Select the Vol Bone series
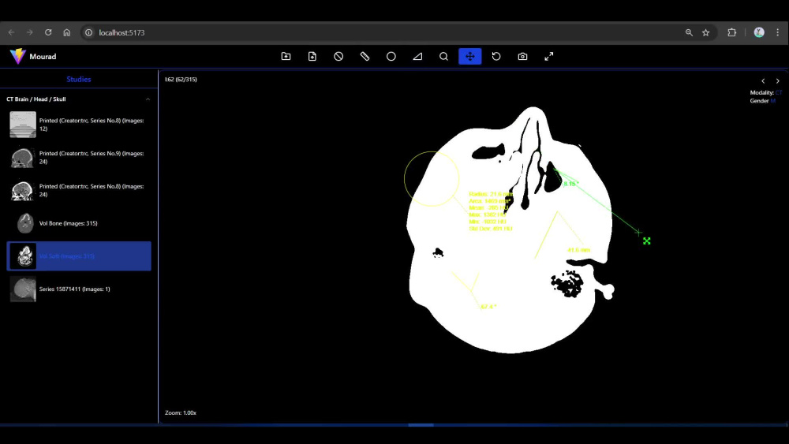Image resolution: width=789 pixels, height=444 pixels. (x=79, y=223)
